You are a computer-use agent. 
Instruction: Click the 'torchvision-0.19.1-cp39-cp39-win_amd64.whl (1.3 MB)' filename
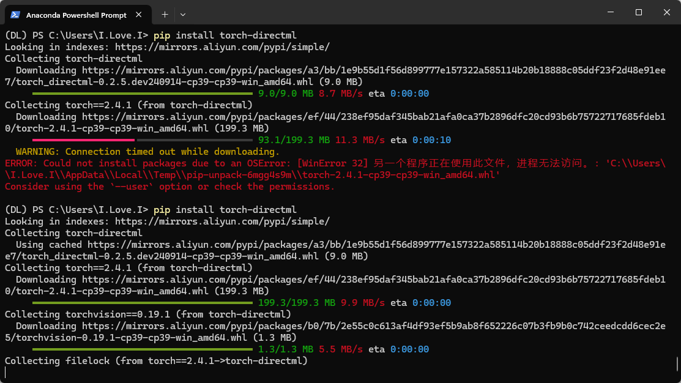[x=156, y=337]
